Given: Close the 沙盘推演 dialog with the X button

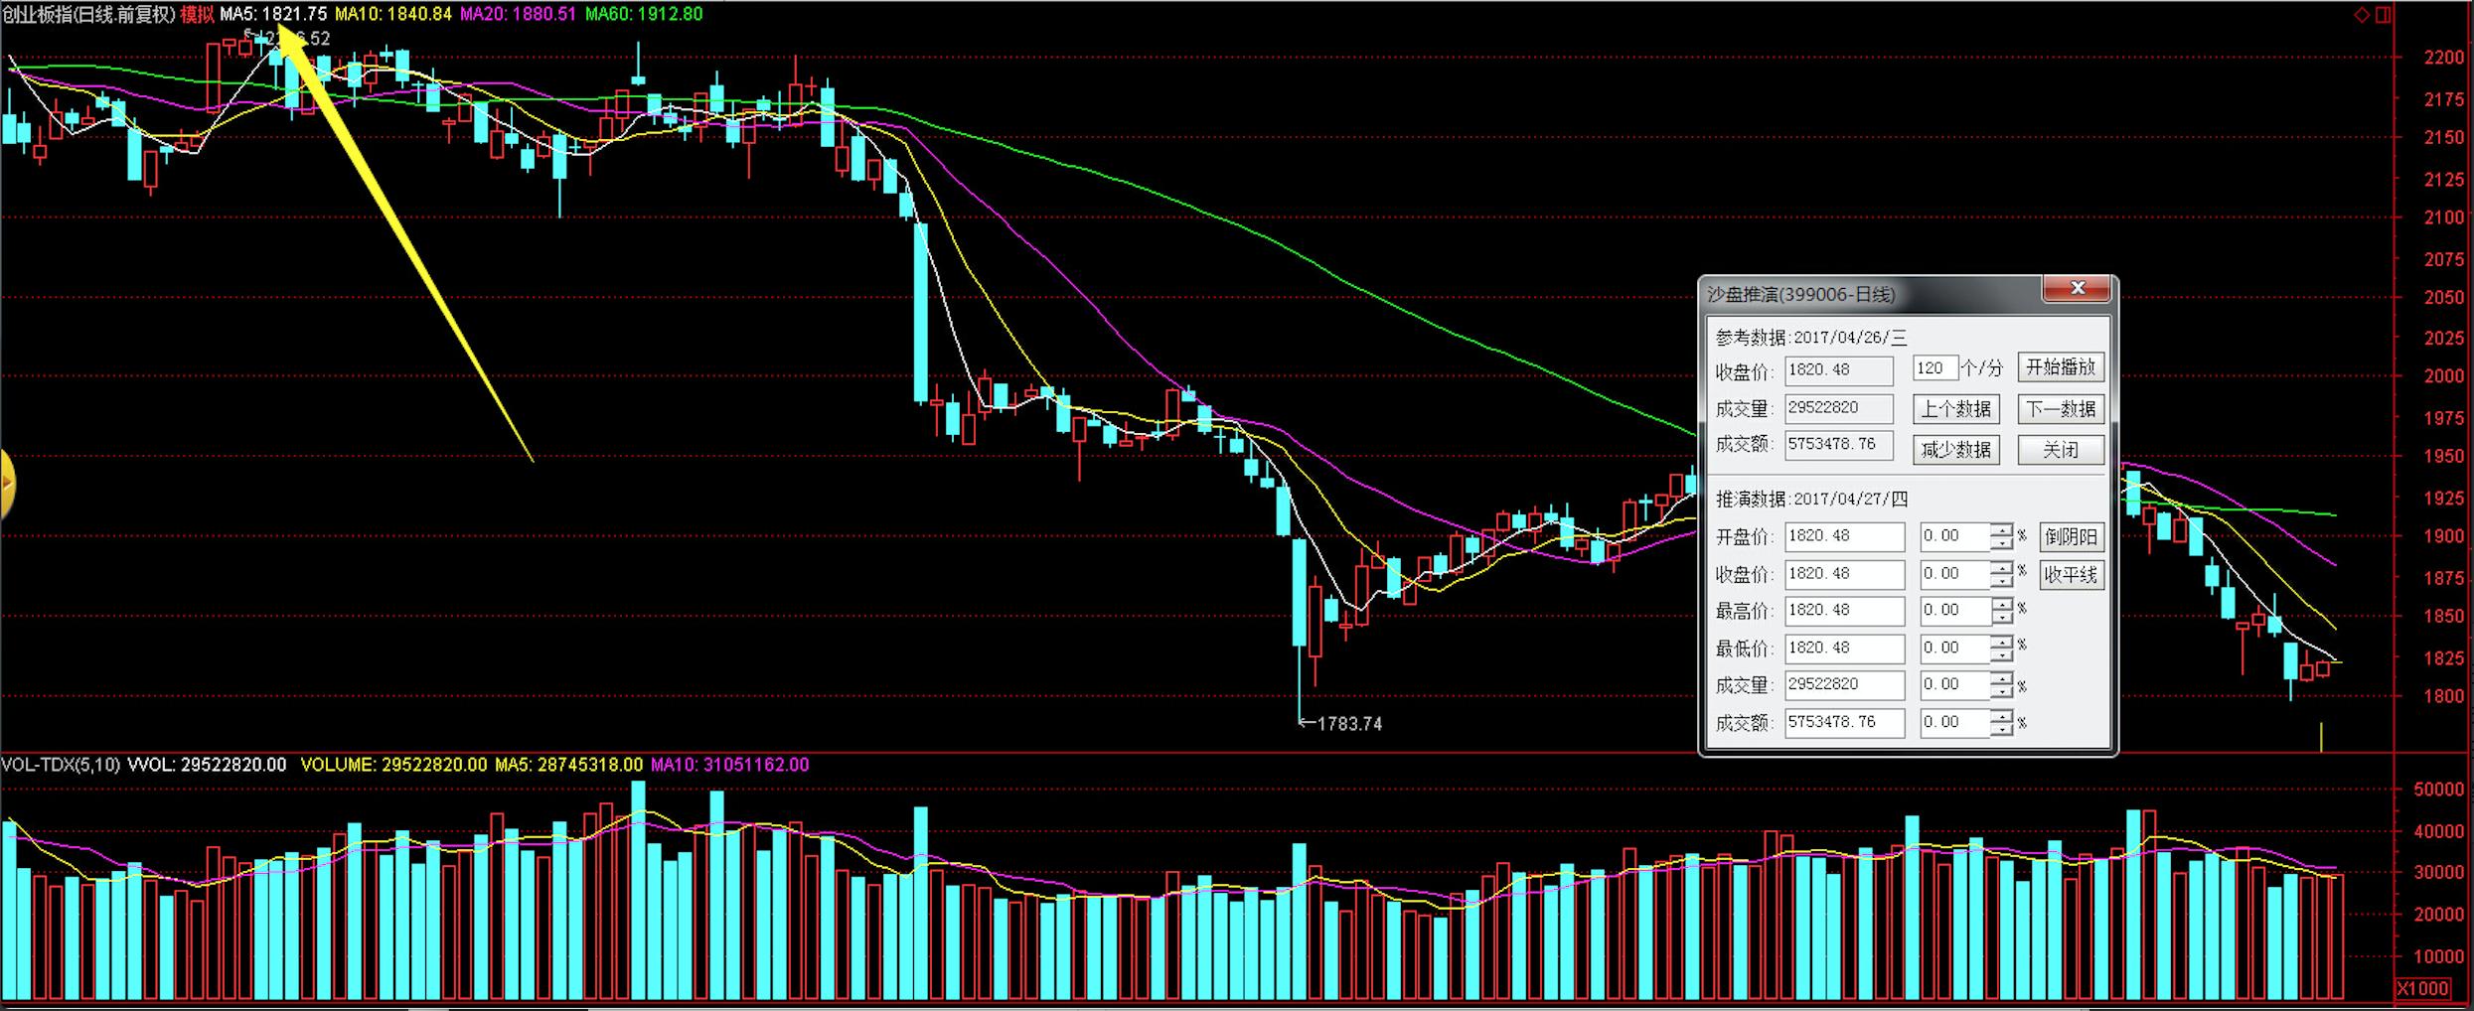Looking at the screenshot, I should [2076, 289].
